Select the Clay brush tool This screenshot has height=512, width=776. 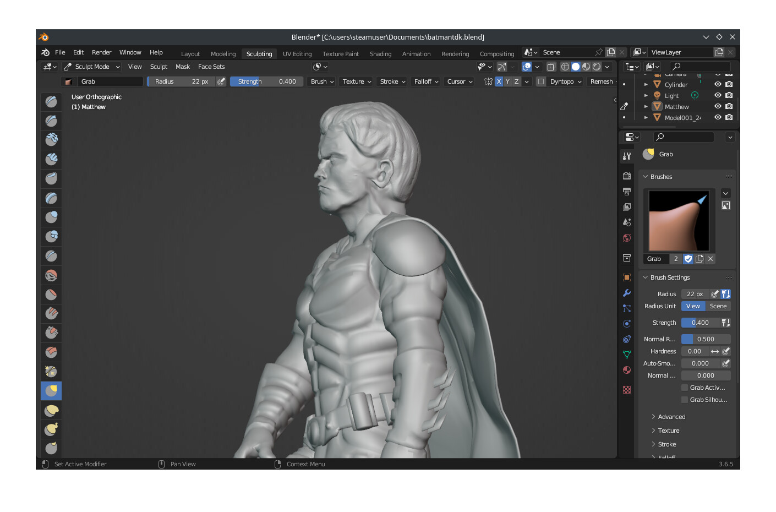click(51, 139)
